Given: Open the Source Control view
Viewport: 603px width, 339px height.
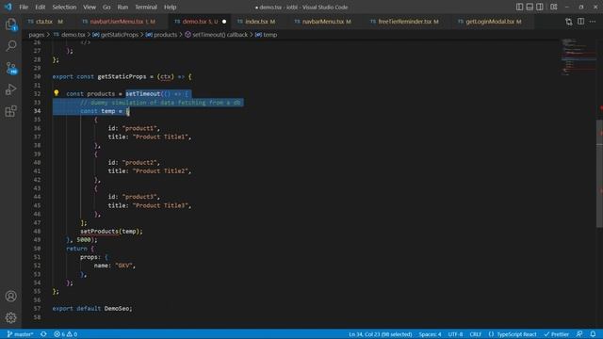Looking at the screenshot, I should [10, 68].
